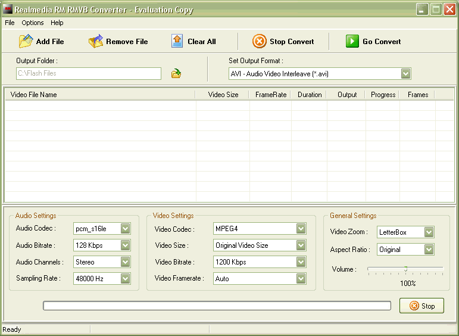The height and width of the screenshot is (336, 459).
Task: Click the Frames column header
Action: click(x=417, y=95)
